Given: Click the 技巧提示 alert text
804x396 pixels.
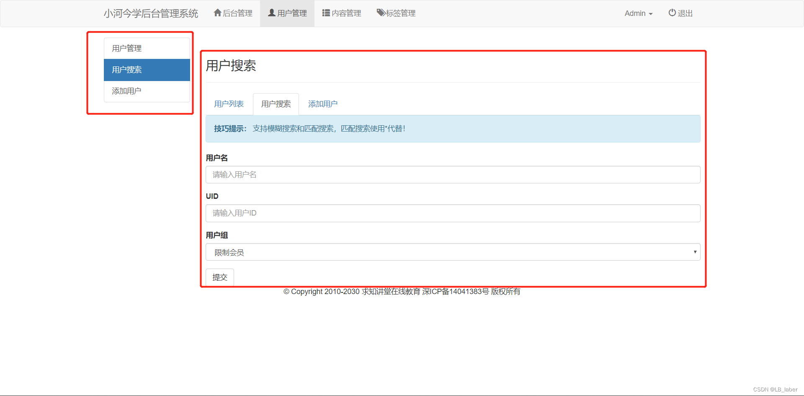Looking at the screenshot, I should (309, 129).
